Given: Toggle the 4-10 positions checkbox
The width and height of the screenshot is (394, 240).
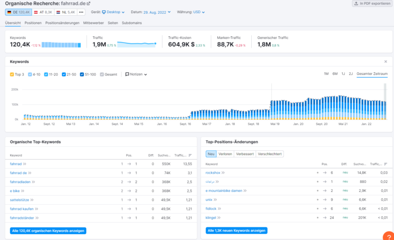Looking at the screenshot, I should coord(30,74).
